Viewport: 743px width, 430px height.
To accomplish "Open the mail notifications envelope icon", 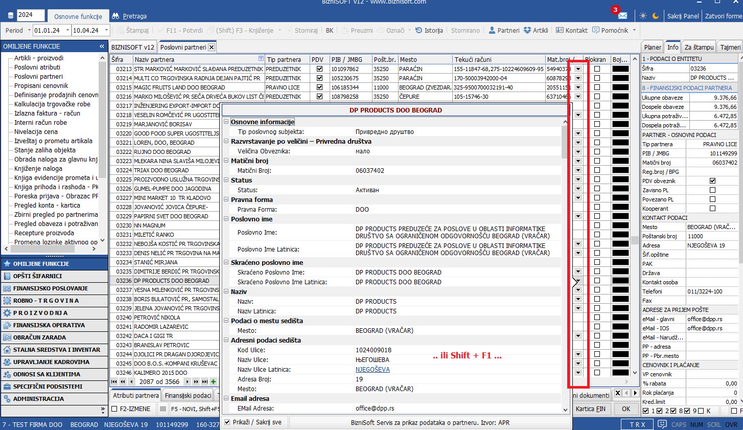I will pos(622,16).
